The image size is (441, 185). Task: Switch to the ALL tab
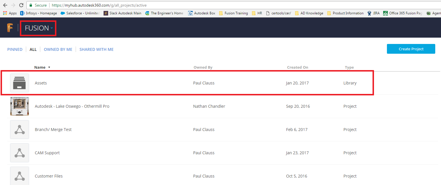33,49
